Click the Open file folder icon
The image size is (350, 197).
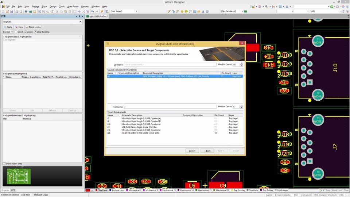click(x=7, y=11)
